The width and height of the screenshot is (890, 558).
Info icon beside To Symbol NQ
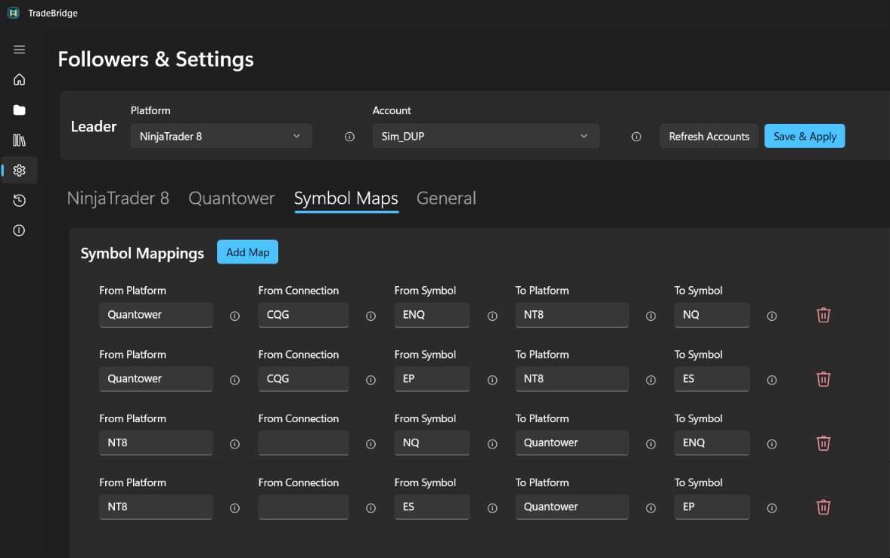click(772, 316)
